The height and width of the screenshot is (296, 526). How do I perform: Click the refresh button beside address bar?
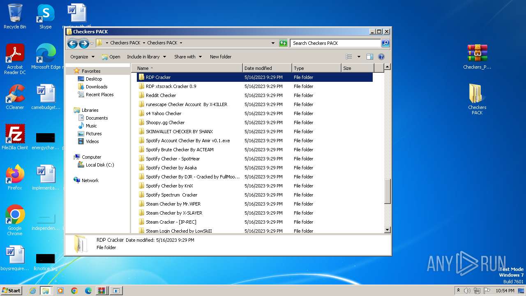coord(283,43)
